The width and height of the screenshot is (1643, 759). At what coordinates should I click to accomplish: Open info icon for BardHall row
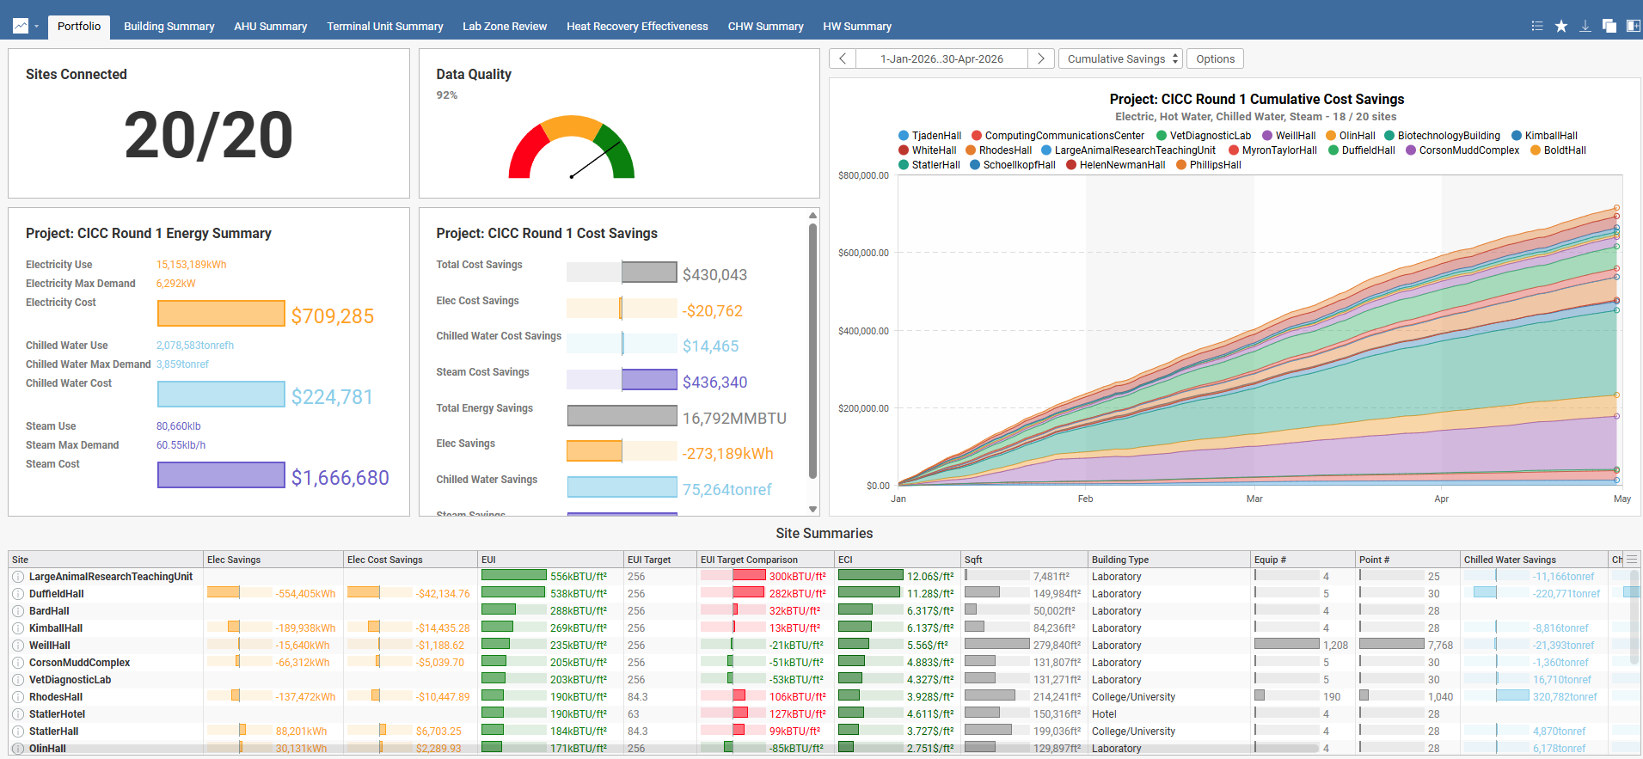(x=18, y=611)
